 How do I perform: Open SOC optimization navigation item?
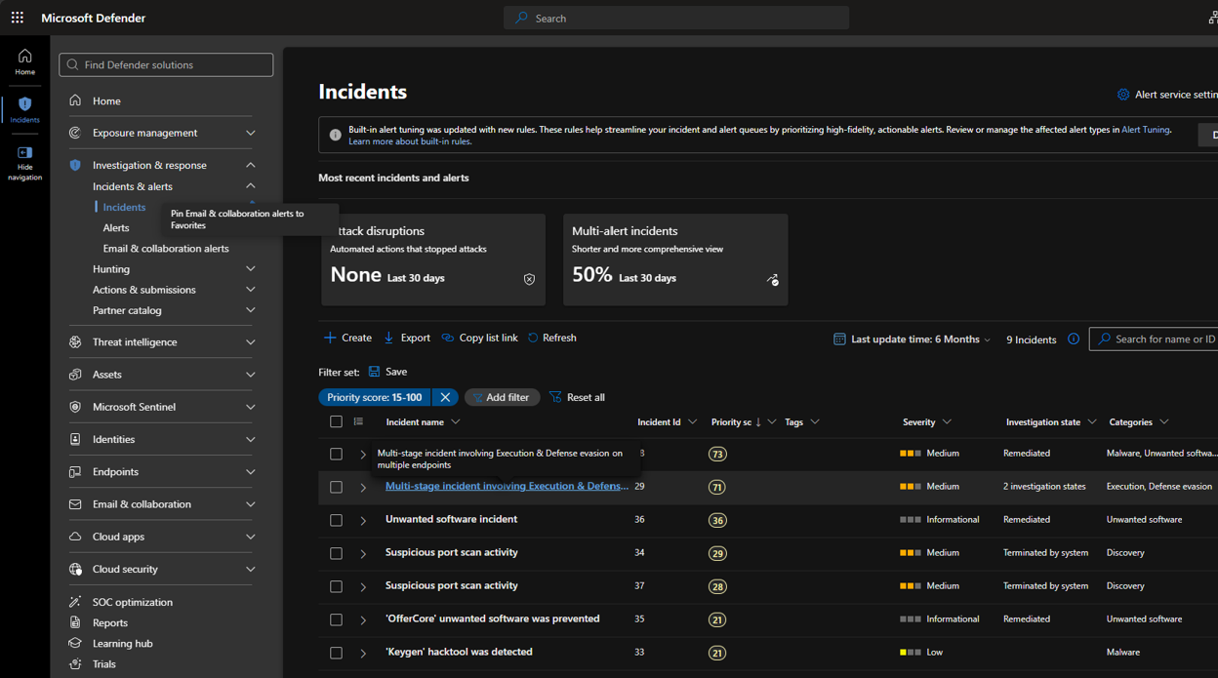coord(133,602)
